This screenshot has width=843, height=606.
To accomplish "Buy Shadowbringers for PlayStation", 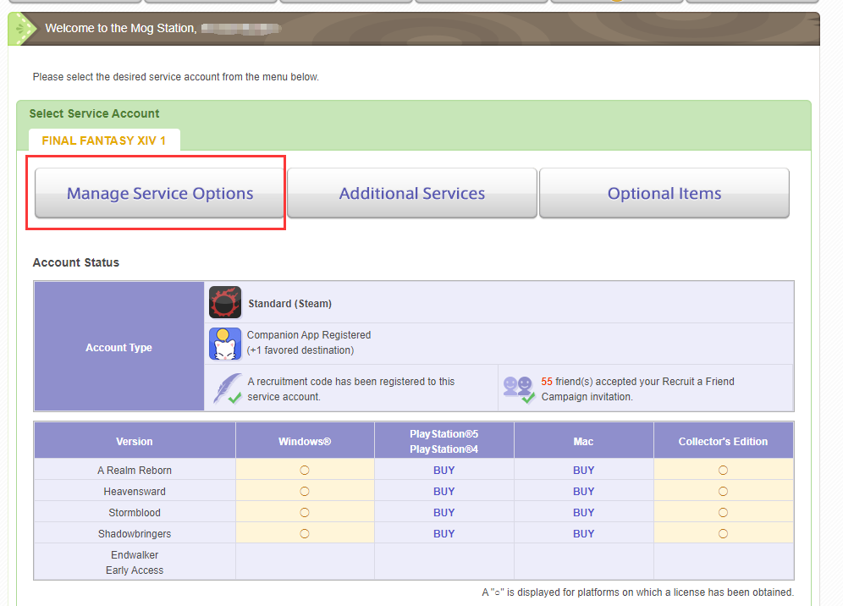I will pos(444,533).
